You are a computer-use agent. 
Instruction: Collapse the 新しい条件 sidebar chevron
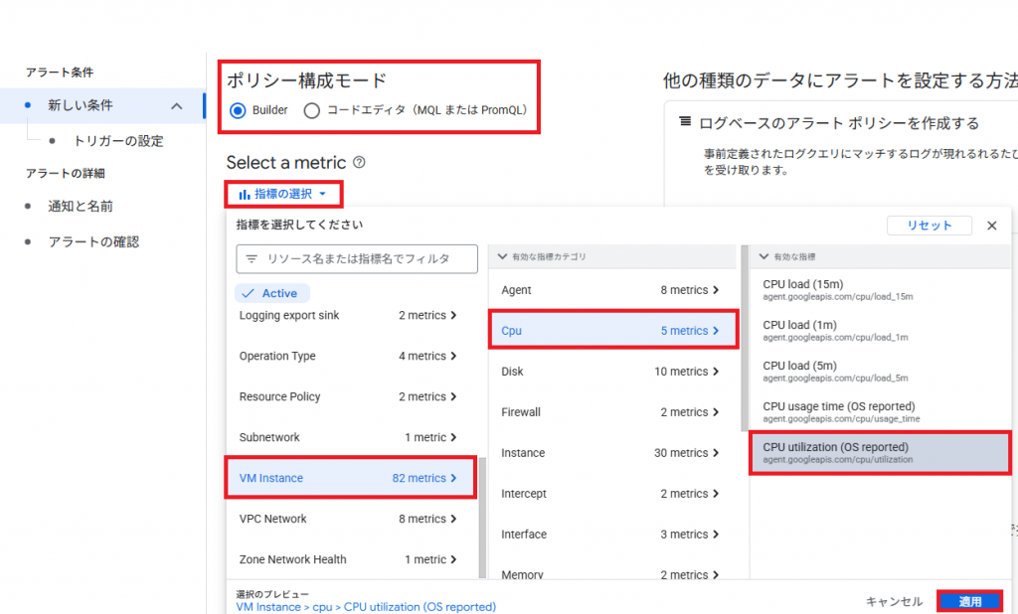[177, 105]
